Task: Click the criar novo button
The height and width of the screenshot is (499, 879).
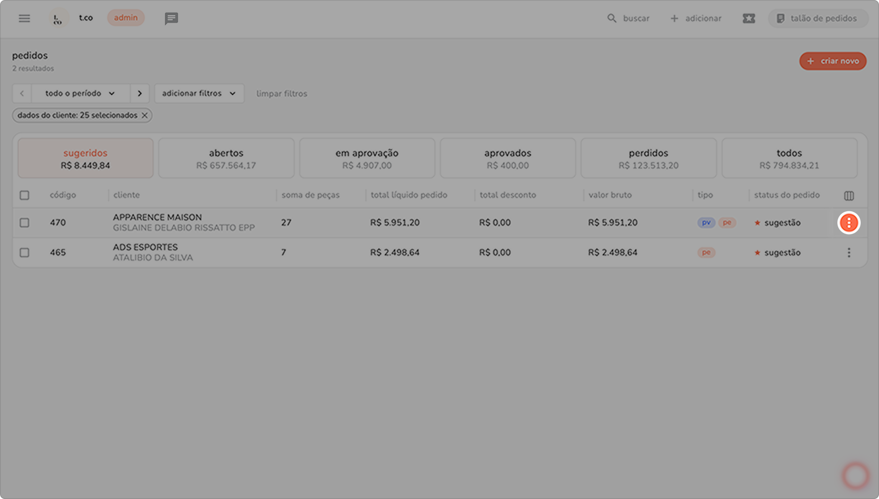Action: (832, 61)
